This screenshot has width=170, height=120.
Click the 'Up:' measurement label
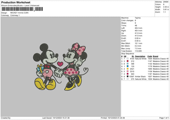[123, 33]
